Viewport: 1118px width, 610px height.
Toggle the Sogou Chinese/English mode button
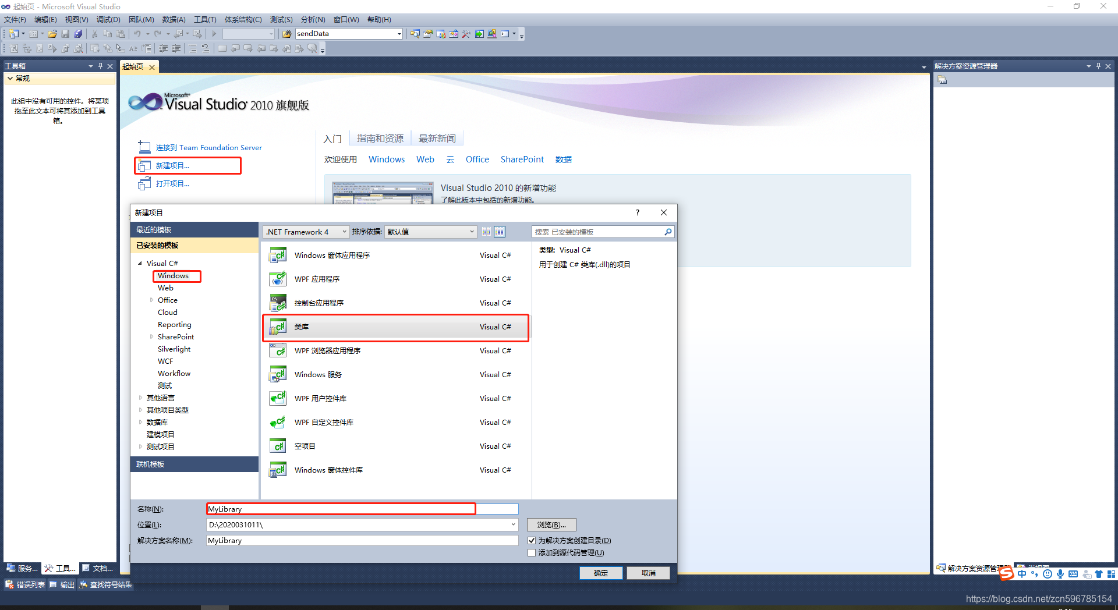click(x=1022, y=574)
